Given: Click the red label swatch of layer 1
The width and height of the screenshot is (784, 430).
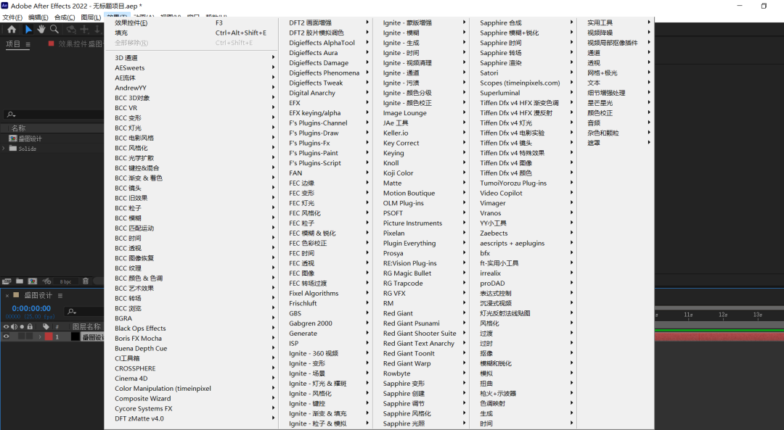Looking at the screenshot, I should coord(49,336).
